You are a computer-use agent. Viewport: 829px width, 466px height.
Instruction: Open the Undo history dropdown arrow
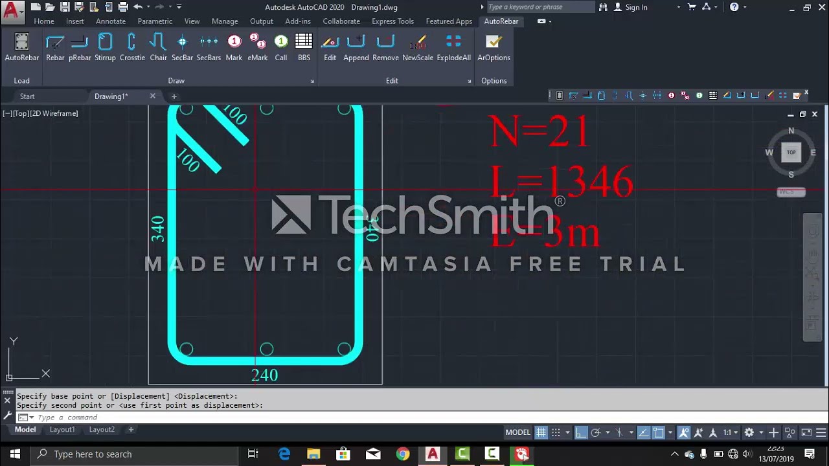point(148,7)
